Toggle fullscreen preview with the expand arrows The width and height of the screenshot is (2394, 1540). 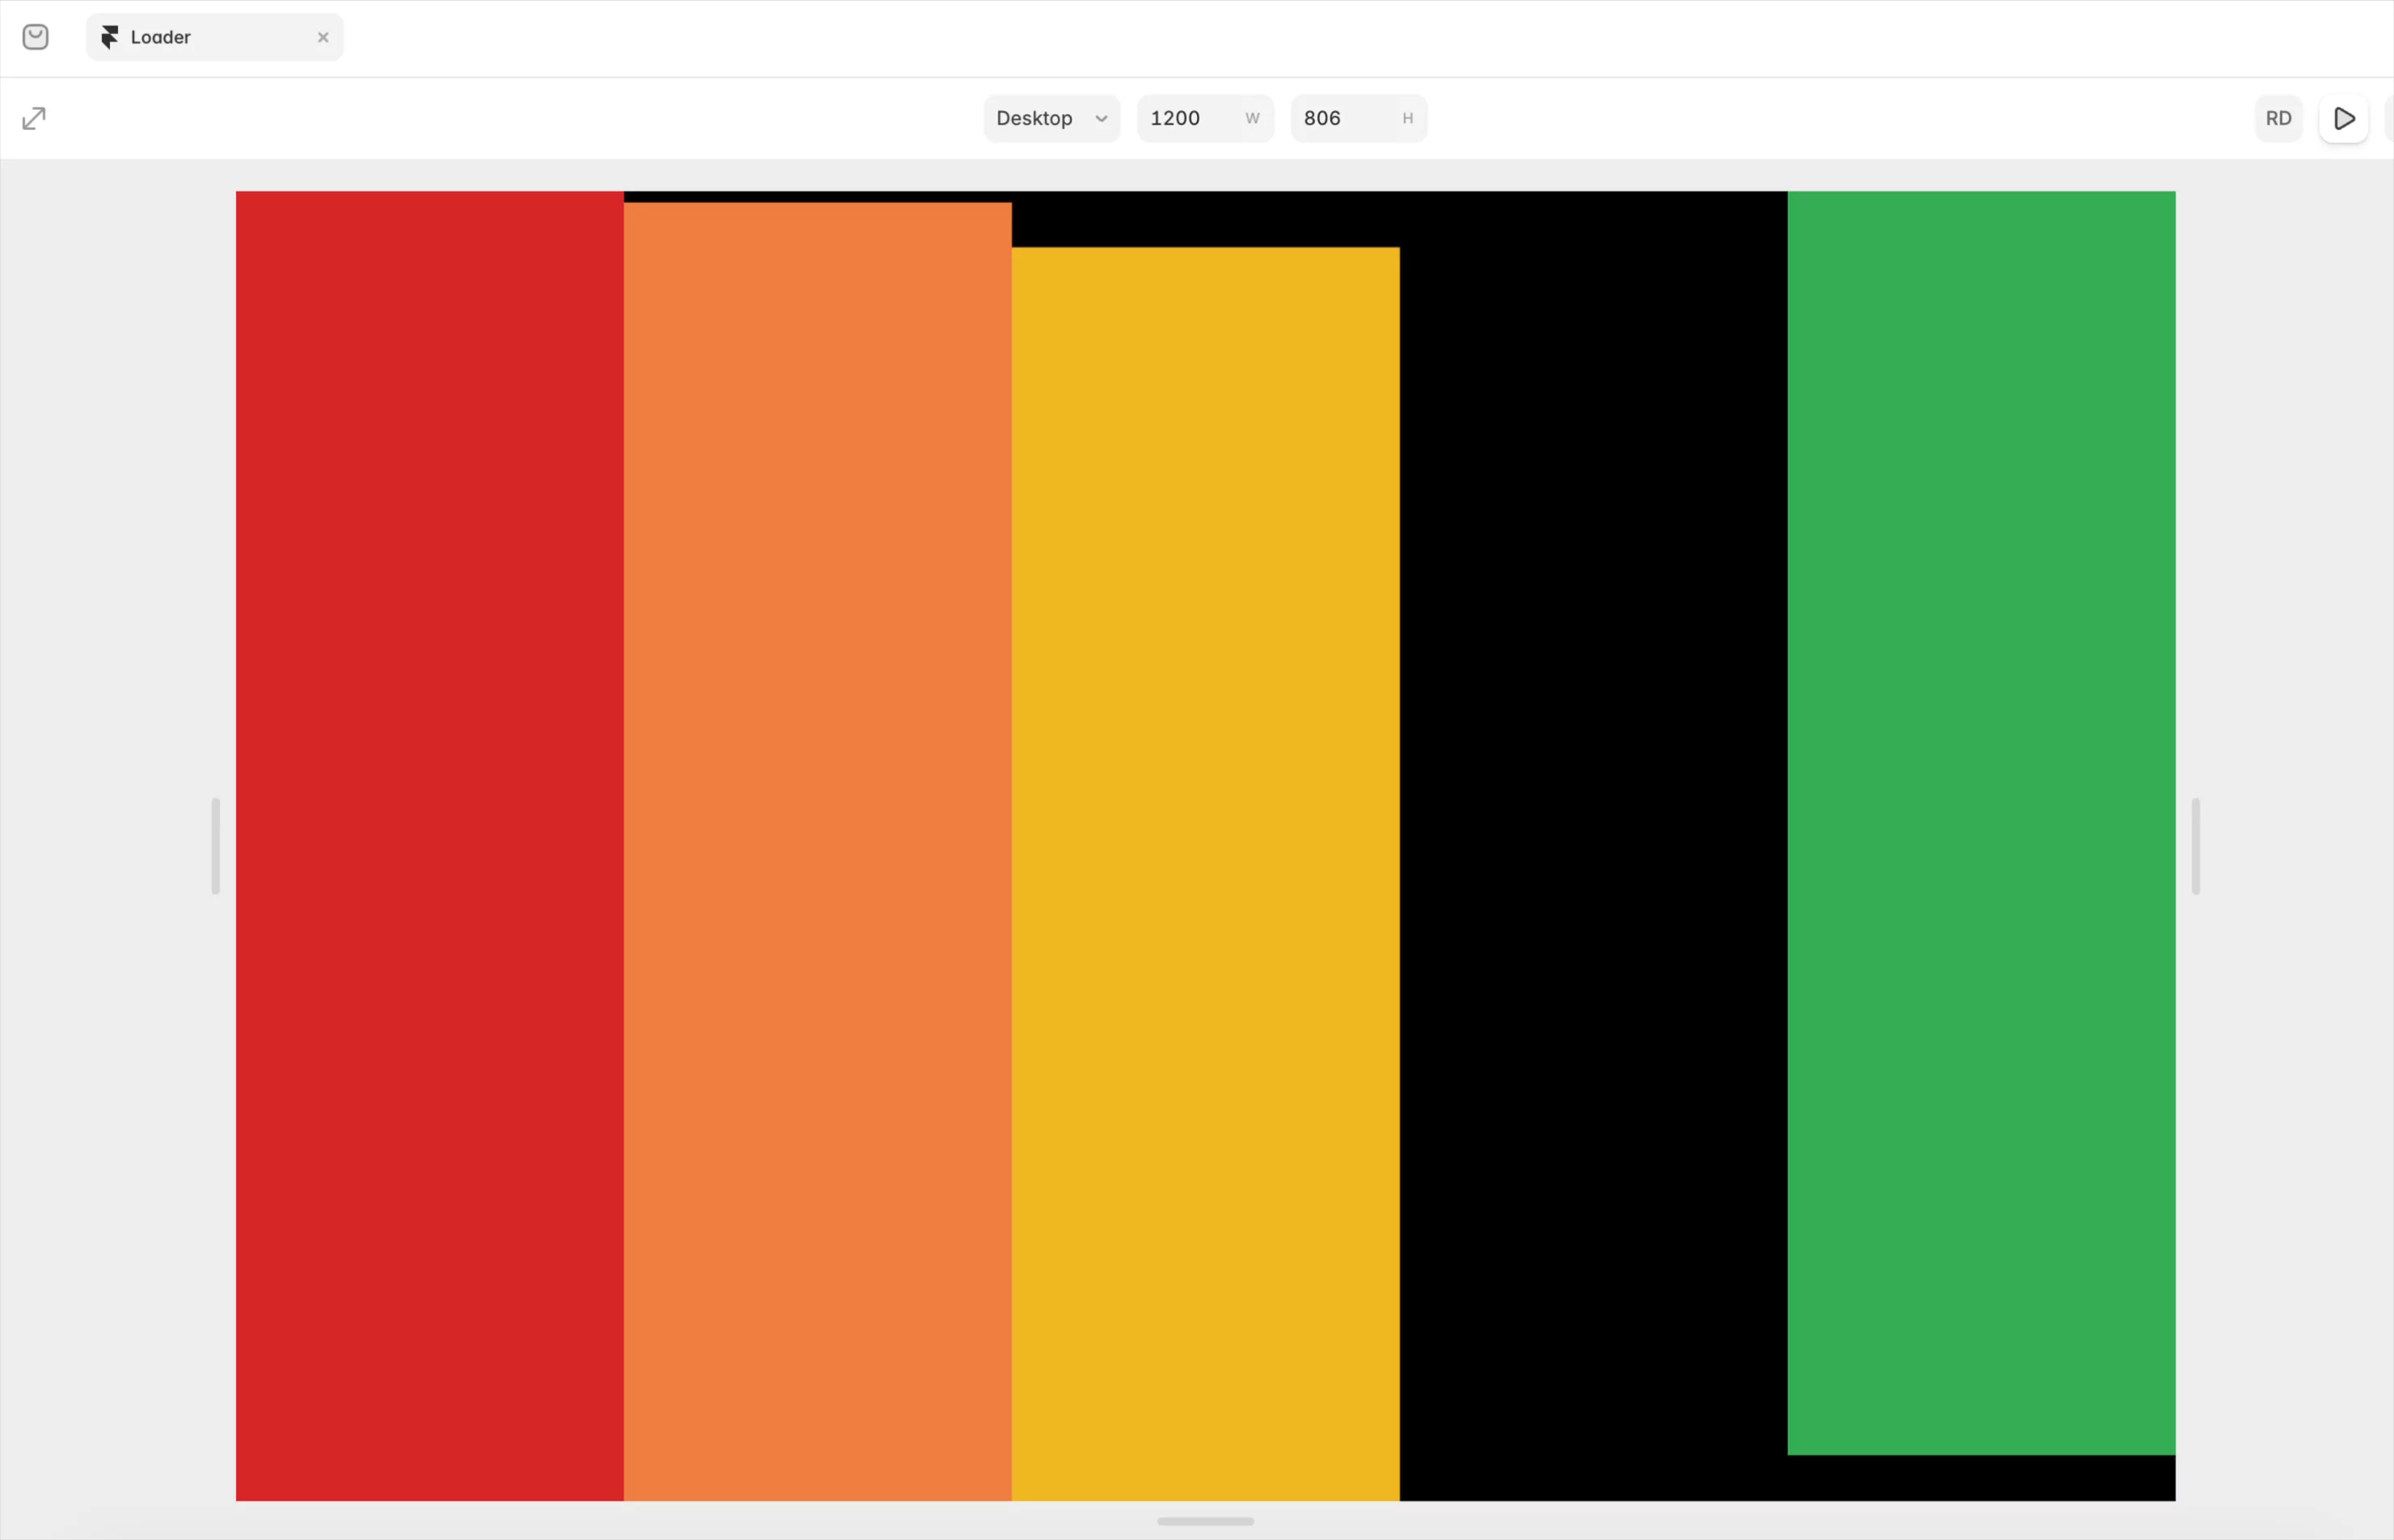[x=34, y=118]
